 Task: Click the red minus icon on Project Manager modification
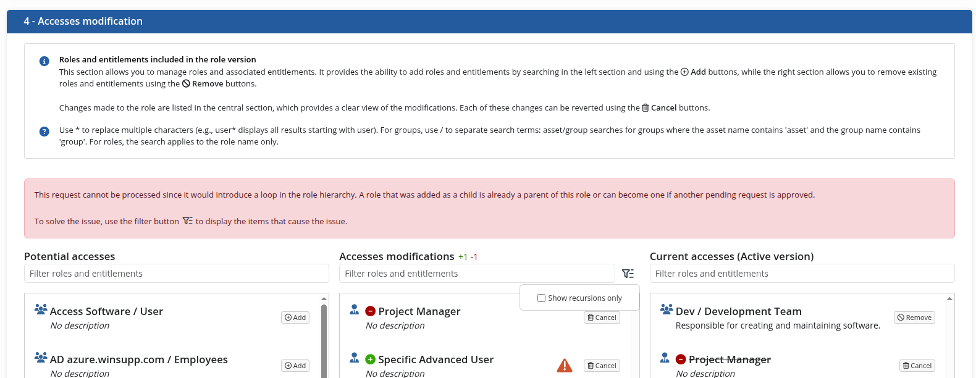[371, 311]
